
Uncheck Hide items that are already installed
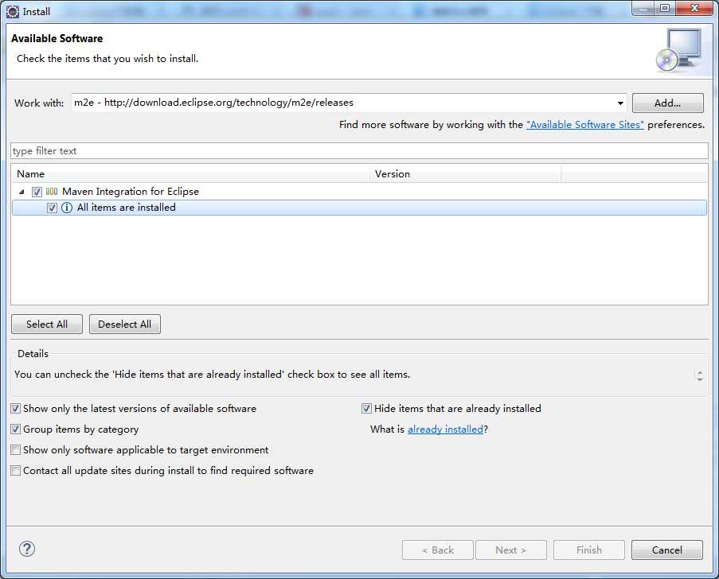coord(366,409)
